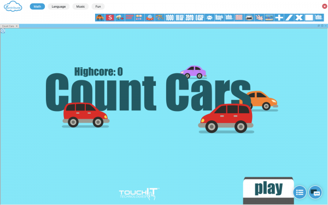The width and height of the screenshot is (328, 205).
Task: Click the Contribute cloud logo
Action: point(13,7)
